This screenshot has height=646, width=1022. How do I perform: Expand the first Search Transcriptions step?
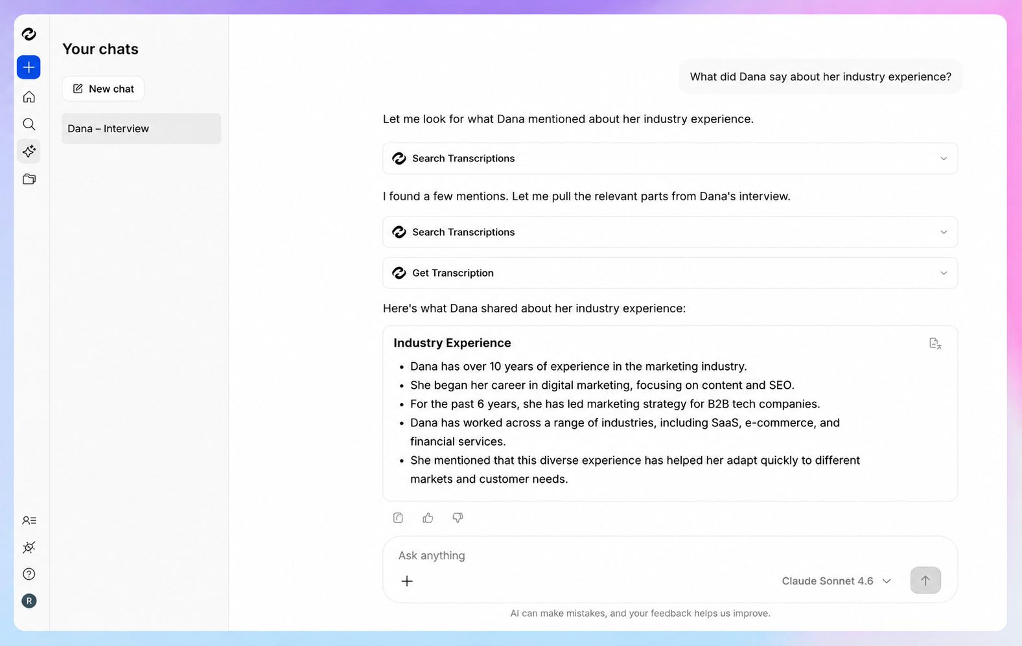coord(670,159)
